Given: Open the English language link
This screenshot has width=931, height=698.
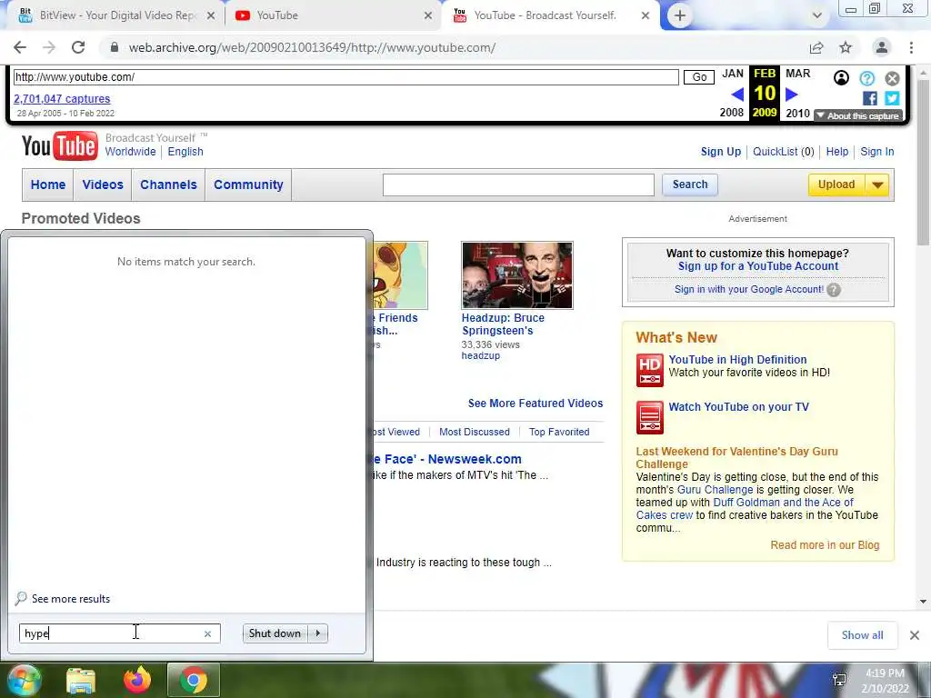Looking at the screenshot, I should click(x=185, y=152).
